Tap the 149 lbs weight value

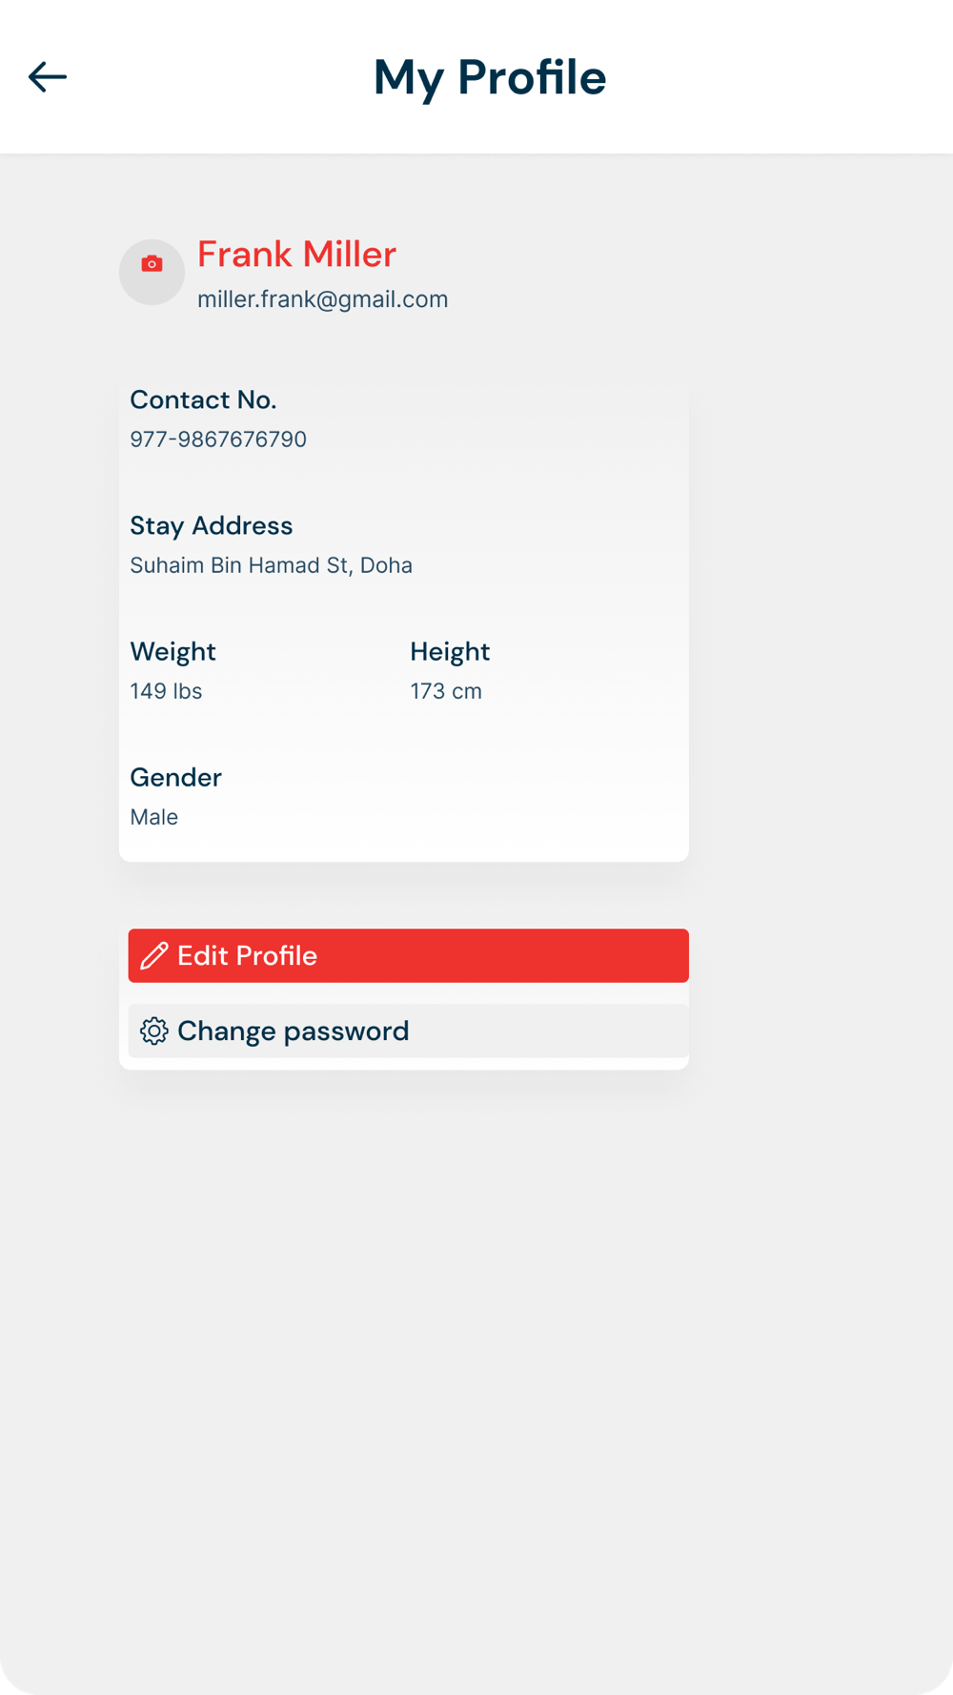pos(166,691)
